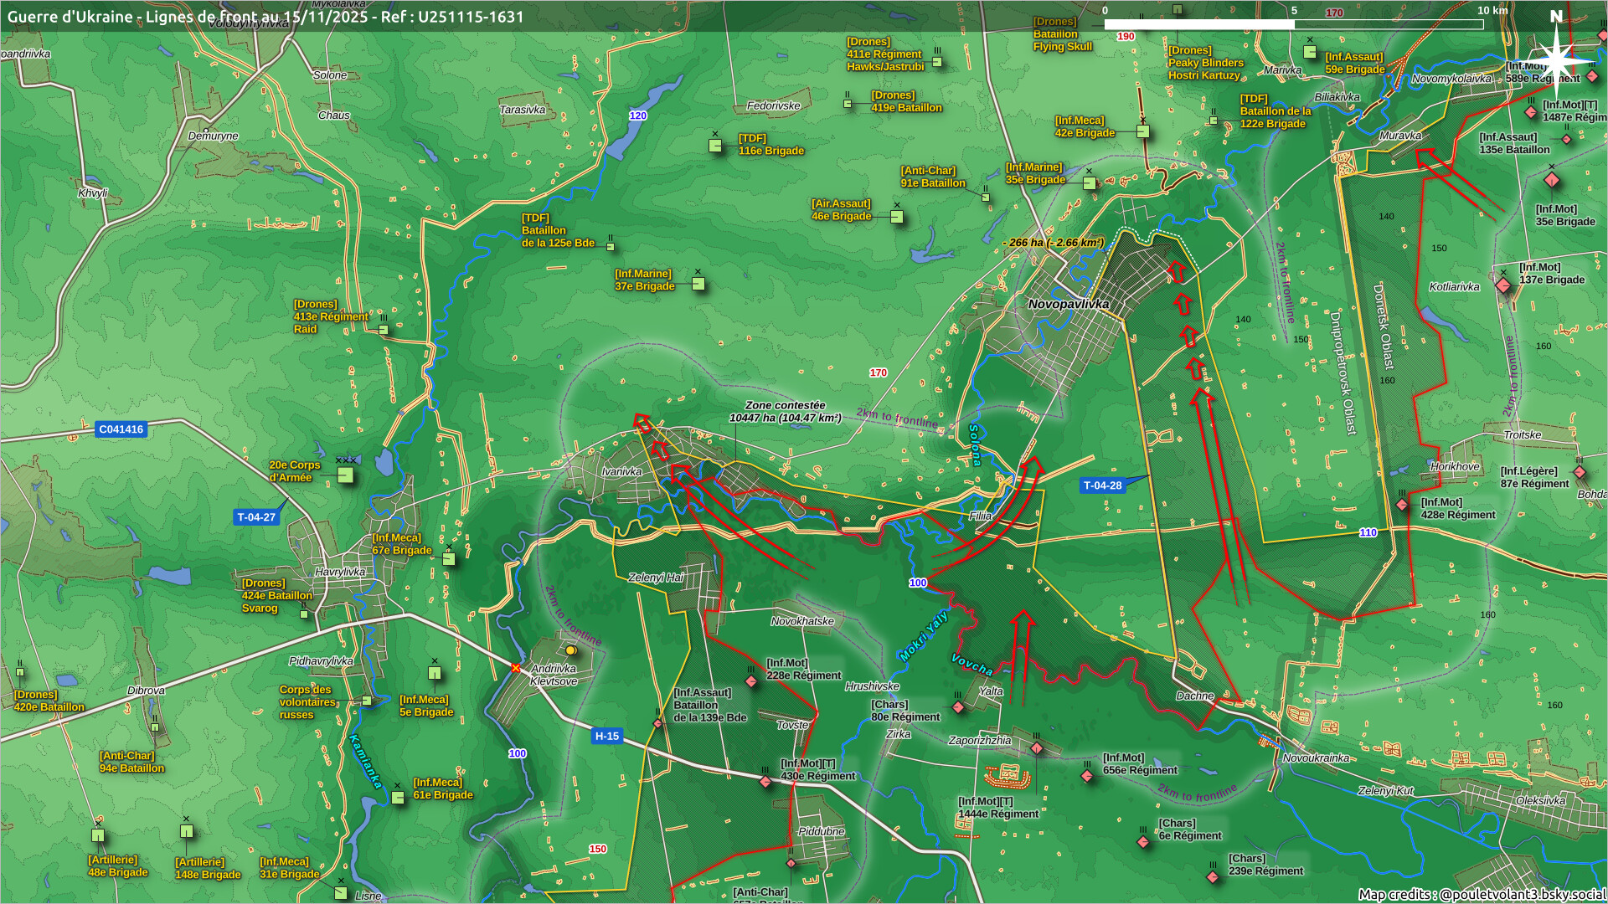Open the pouletvolant3.bsky.social map credits
This screenshot has width=1608, height=904.
point(1522,894)
